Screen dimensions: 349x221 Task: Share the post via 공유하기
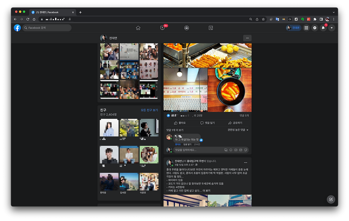(235, 123)
